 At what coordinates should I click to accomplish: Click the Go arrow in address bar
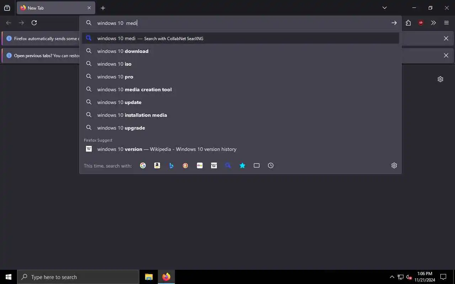(x=394, y=23)
